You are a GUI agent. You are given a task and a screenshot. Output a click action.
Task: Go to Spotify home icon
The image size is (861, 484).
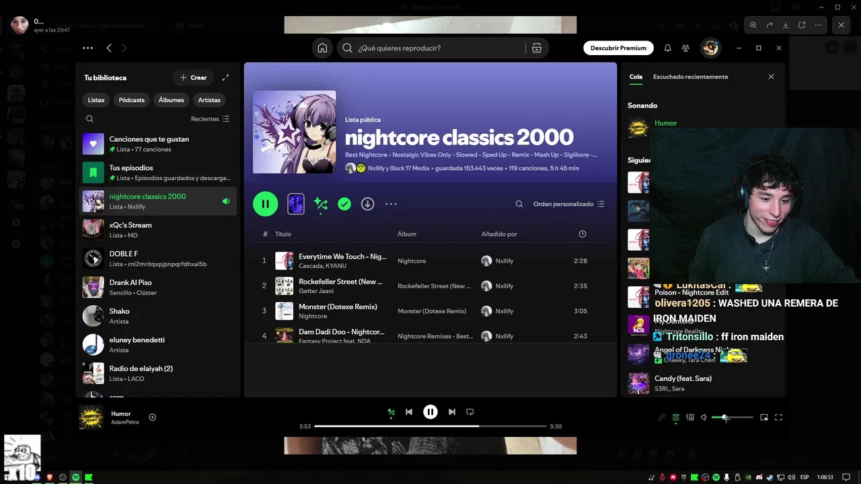pyautogui.click(x=322, y=48)
